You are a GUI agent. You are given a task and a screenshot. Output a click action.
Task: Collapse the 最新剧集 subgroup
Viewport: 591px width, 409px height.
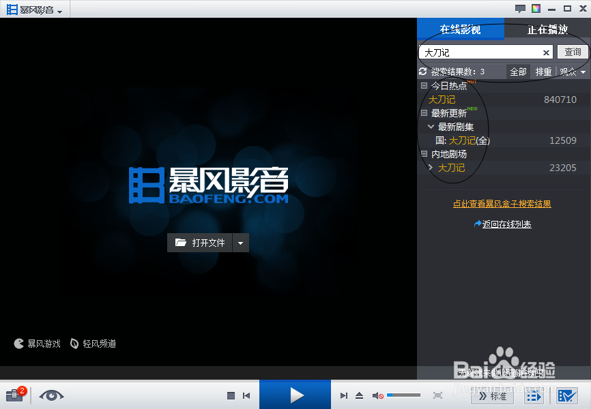tap(431, 127)
